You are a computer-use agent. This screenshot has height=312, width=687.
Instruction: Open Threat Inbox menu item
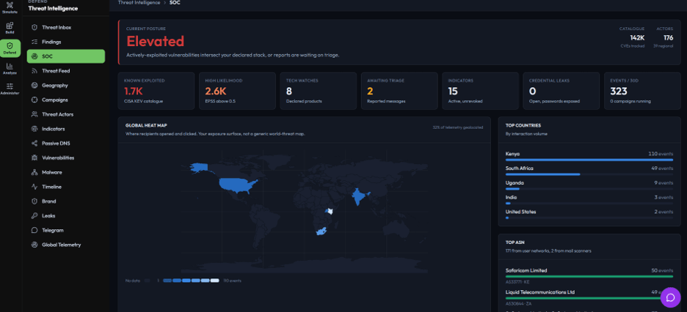[x=66, y=28]
